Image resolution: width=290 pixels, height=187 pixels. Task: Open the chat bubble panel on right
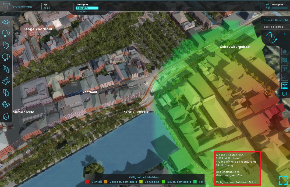click(285, 94)
